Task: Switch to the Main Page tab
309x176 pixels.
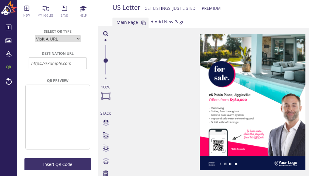Action: point(127,22)
